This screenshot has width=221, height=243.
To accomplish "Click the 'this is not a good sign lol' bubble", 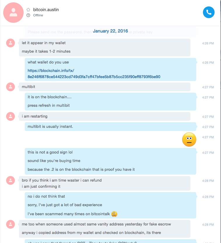I will (110, 161).
